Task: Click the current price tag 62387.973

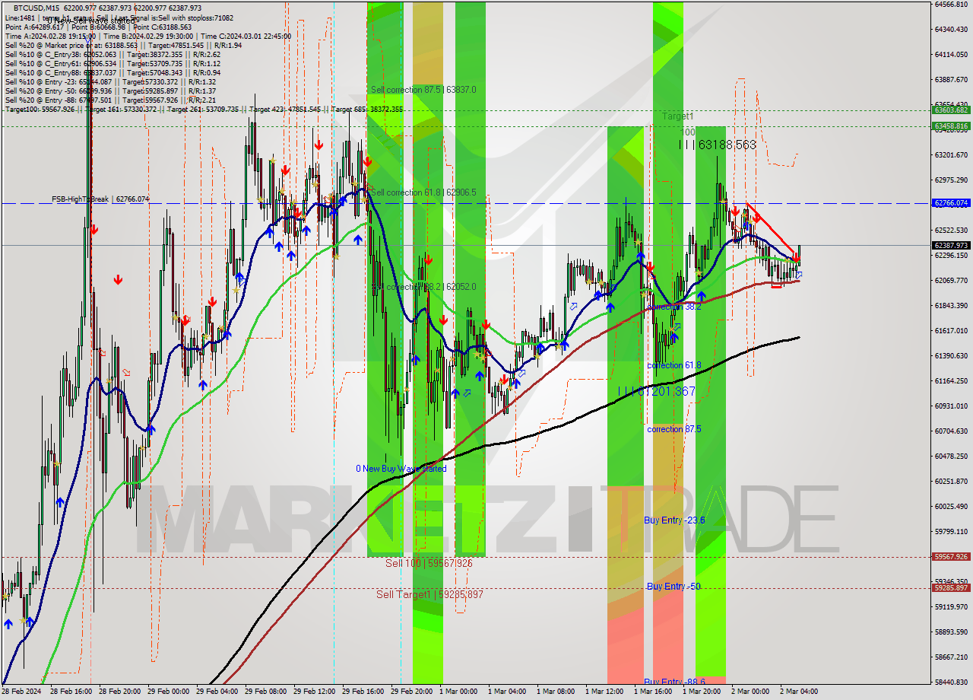Action: (x=950, y=246)
